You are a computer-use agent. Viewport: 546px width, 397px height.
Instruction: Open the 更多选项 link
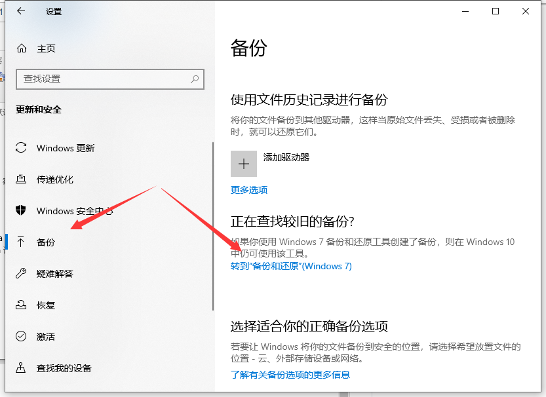coord(249,190)
